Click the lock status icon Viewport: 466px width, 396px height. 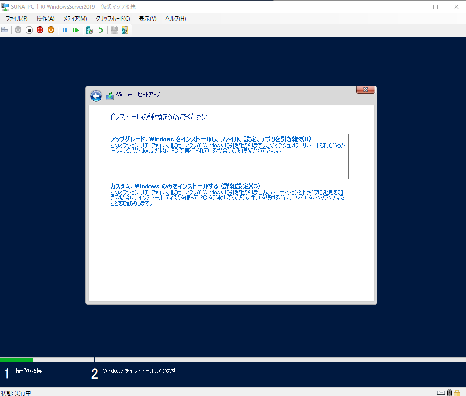pyautogui.click(x=457, y=392)
